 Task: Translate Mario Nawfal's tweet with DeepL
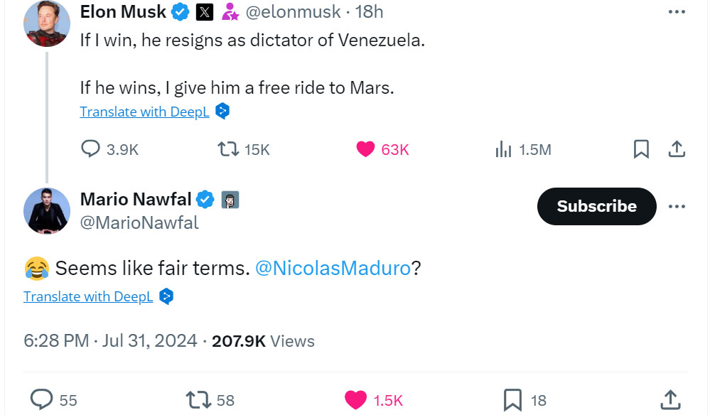point(88,296)
